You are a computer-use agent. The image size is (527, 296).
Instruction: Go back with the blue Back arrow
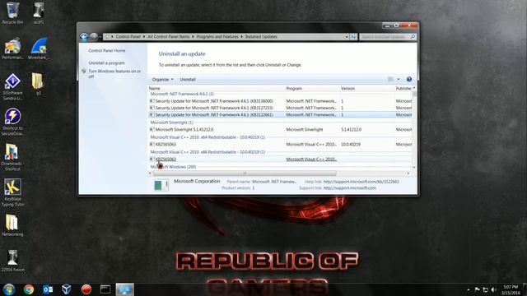(84, 36)
